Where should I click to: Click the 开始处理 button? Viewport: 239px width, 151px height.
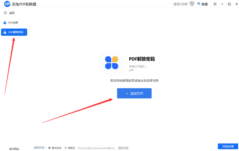point(228,146)
